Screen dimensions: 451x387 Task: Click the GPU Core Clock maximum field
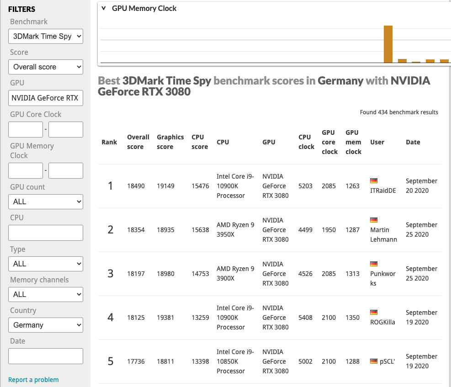tap(66, 129)
